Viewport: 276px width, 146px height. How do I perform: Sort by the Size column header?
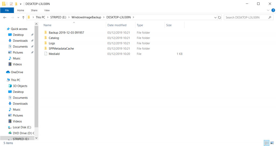pos(174,25)
